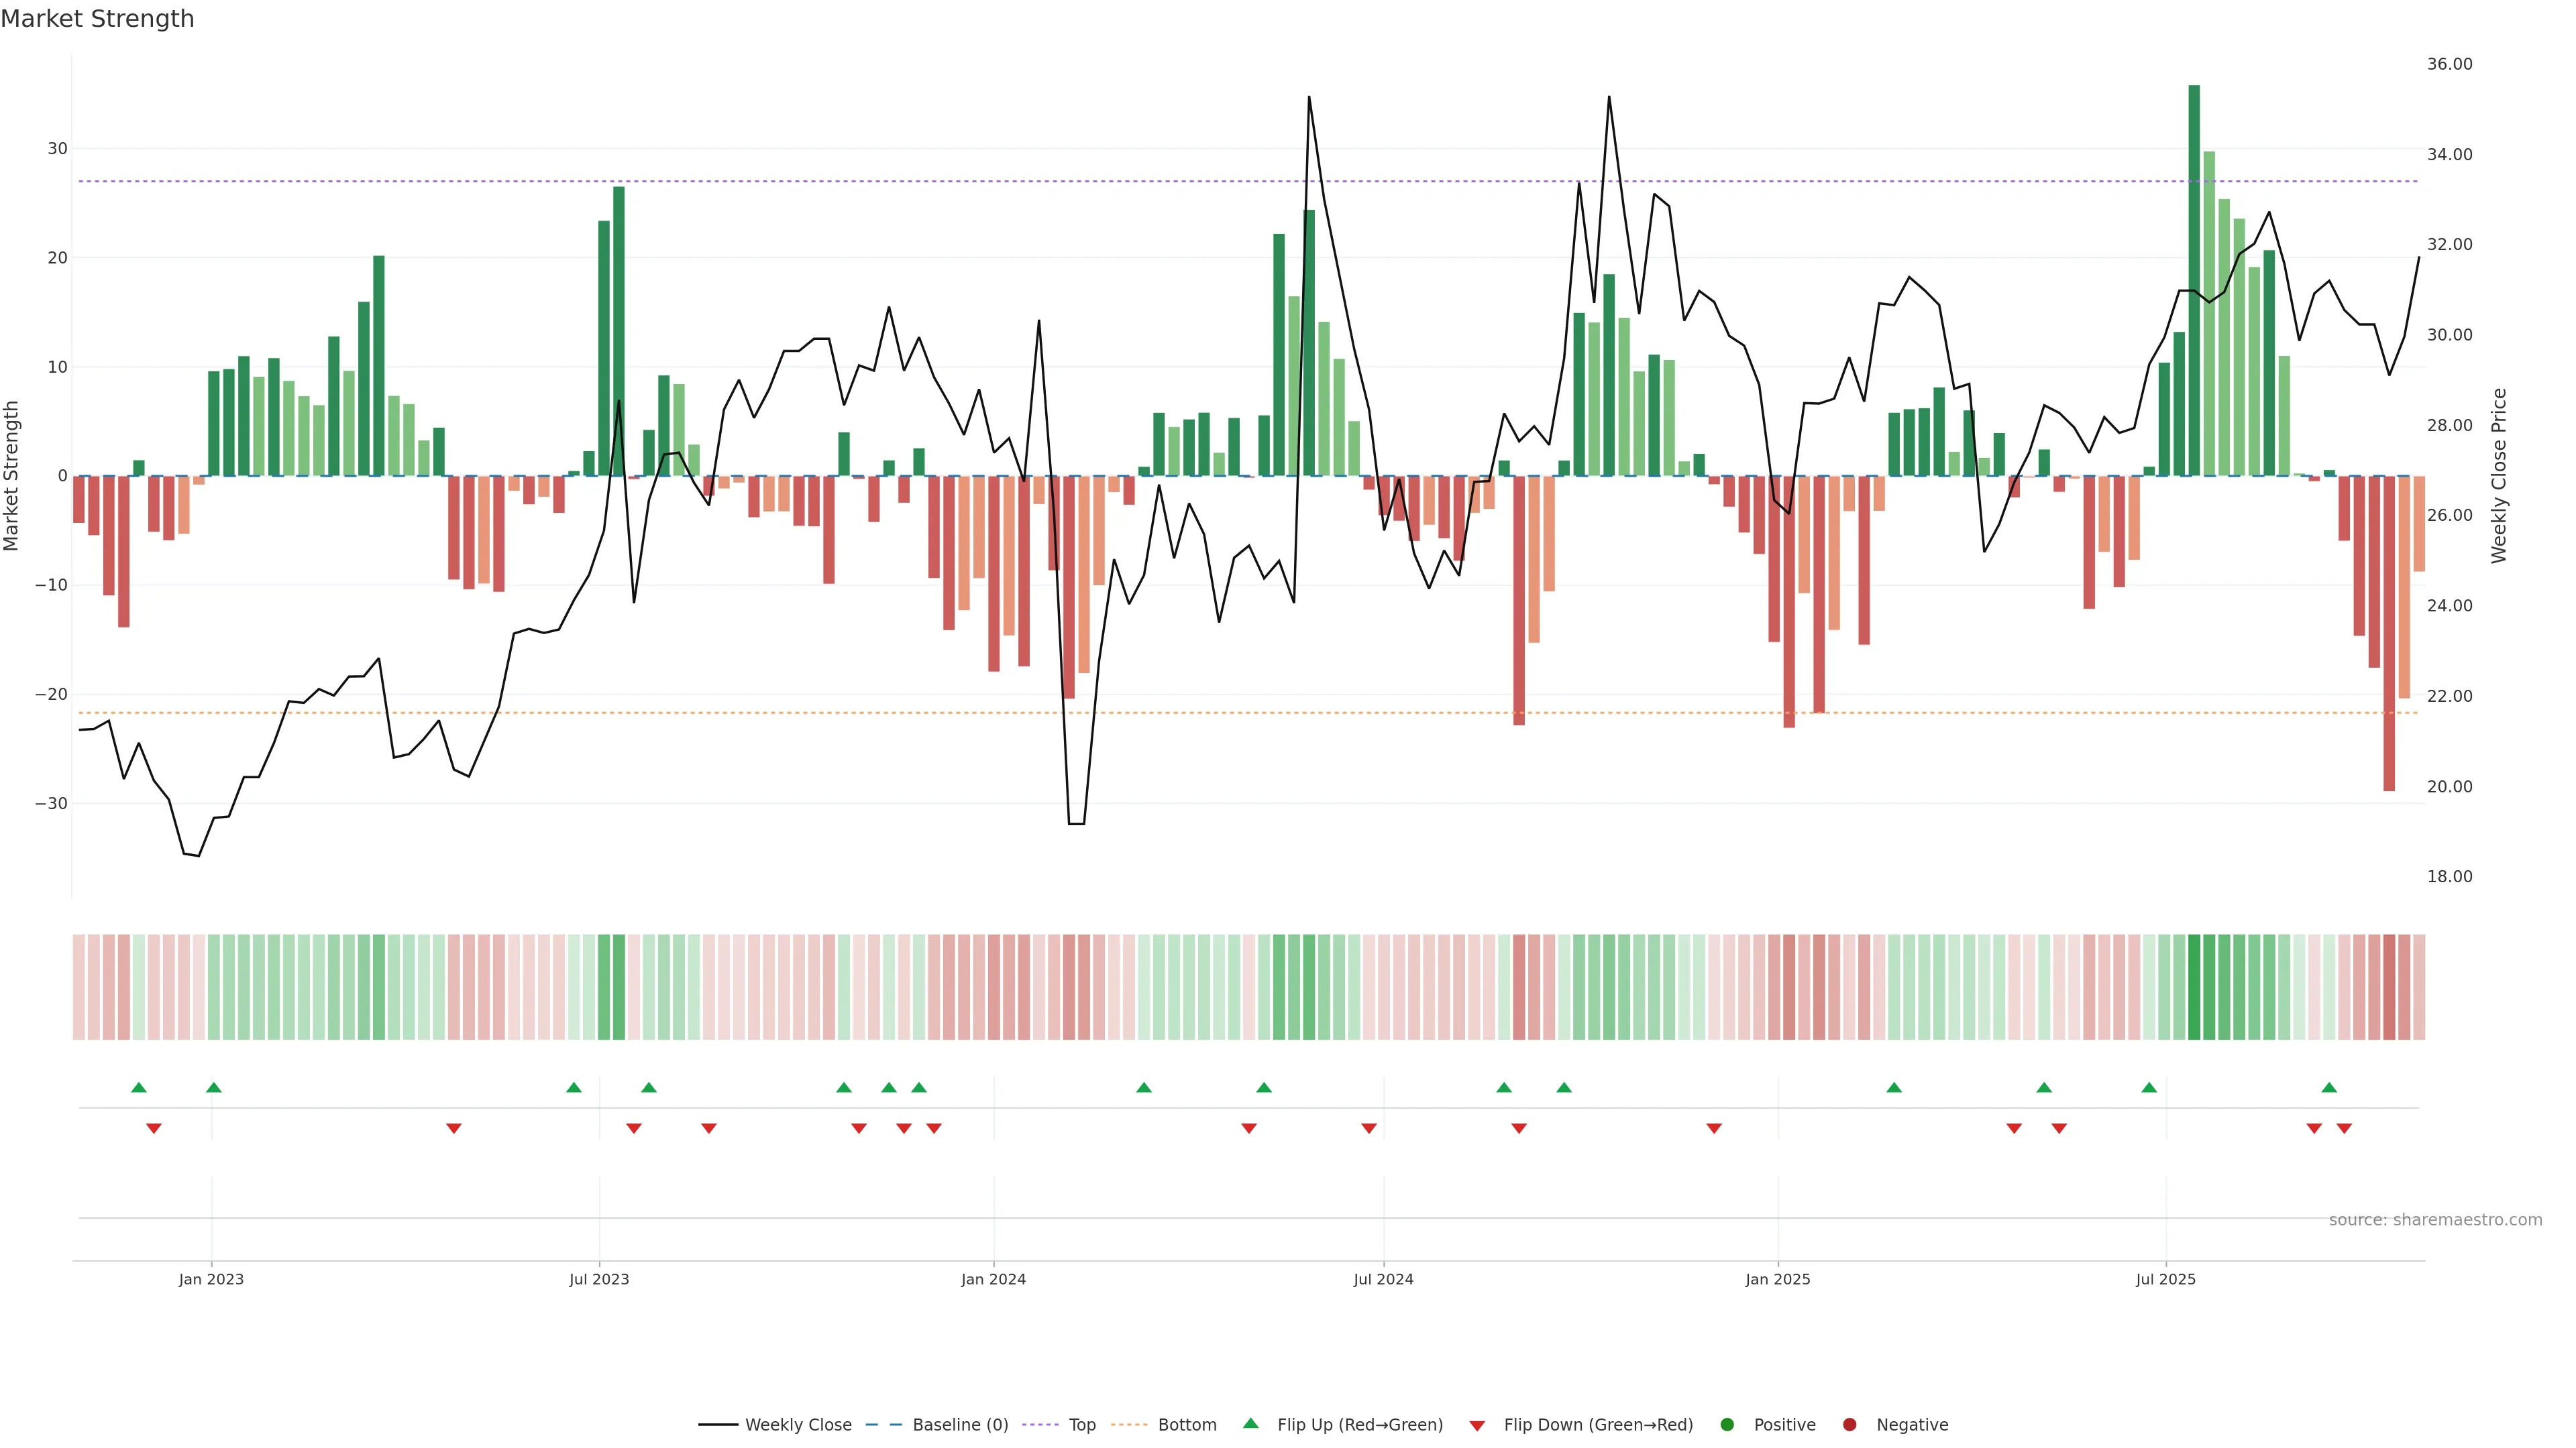Click the source: sharemaestro.com text
The height and width of the screenshot is (1448, 2576).
2435,1220
